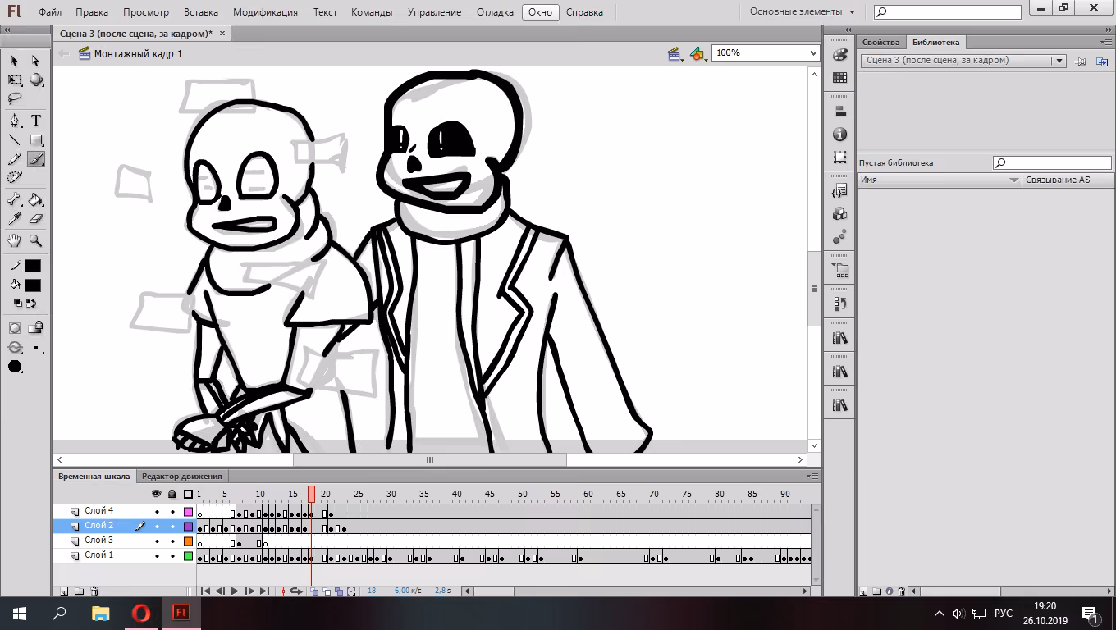Toggle timeline loop playback
This screenshot has height=630, width=1116.
tap(296, 591)
